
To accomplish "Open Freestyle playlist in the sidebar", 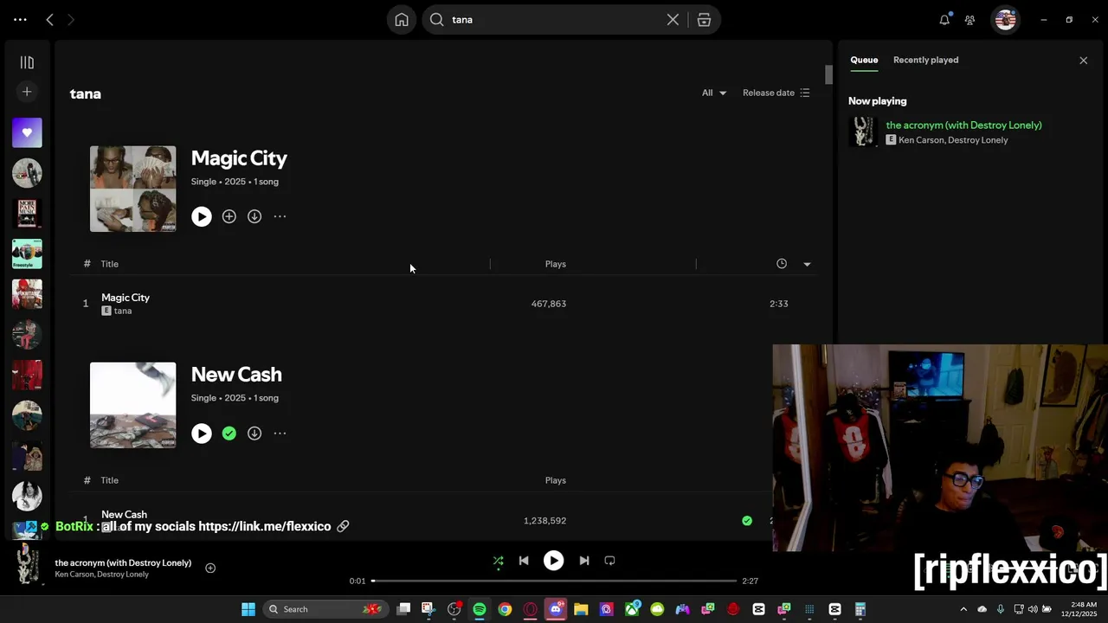I will point(27,254).
